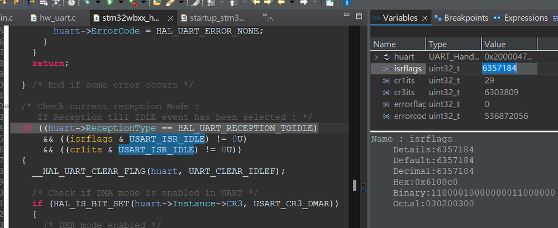
Task: Click the green Run icon in toolbar
Action: (110, 2)
